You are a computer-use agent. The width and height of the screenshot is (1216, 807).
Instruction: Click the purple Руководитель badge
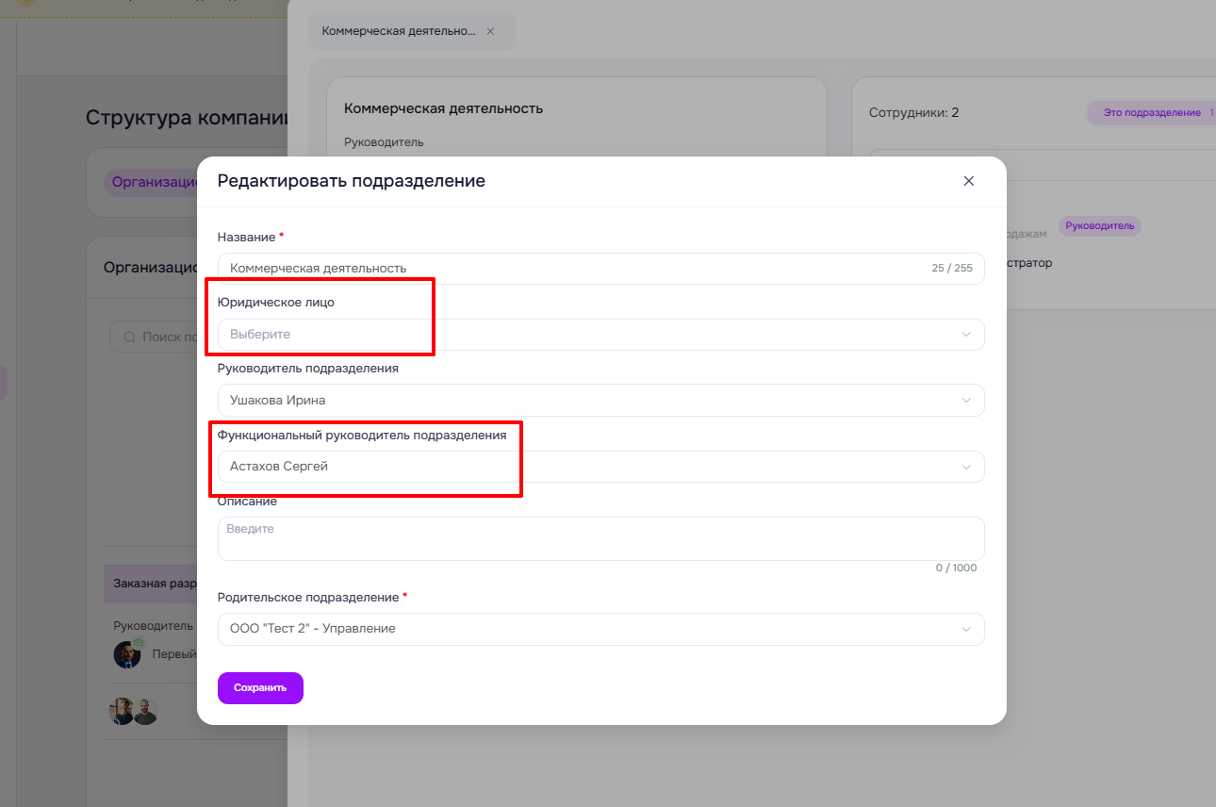coord(1099,226)
